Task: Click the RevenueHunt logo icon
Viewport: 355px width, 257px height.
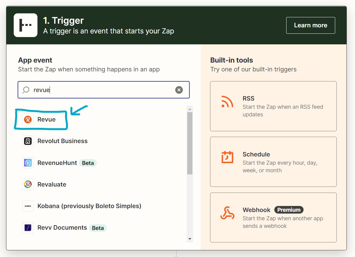Action: click(x=28, y=163)
